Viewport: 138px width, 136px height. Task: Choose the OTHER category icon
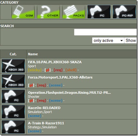[x=48, y=12]
